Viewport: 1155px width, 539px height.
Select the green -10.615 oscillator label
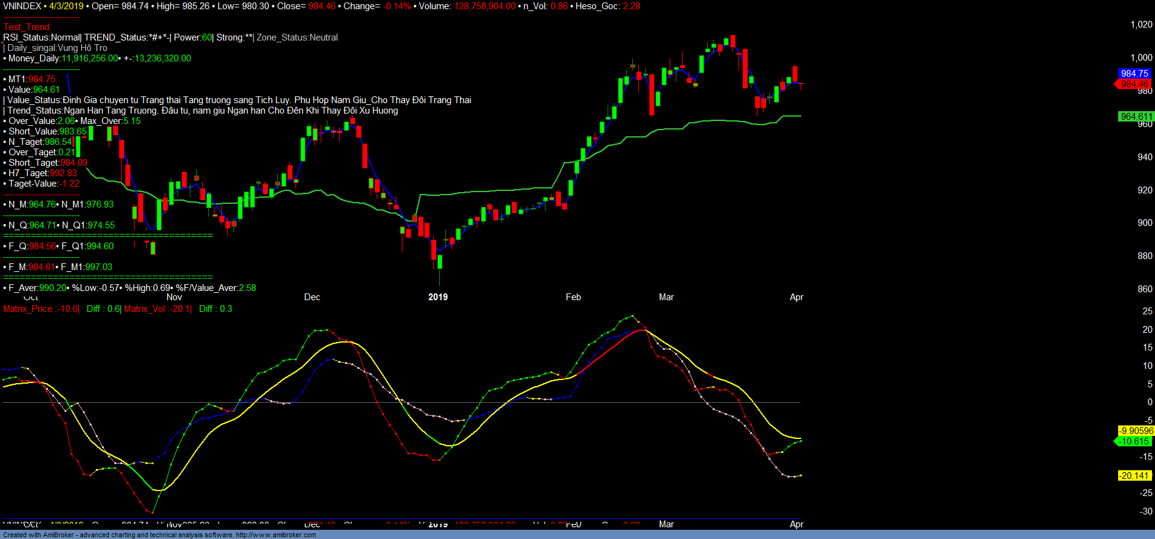[x=1134, y=441]
